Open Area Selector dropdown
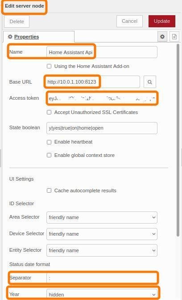This screenshot has width=182, height=300. 102,217
